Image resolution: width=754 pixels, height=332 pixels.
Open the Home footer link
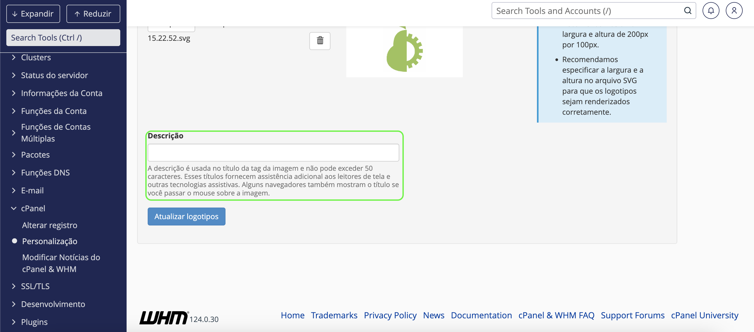tap(292, 315)
